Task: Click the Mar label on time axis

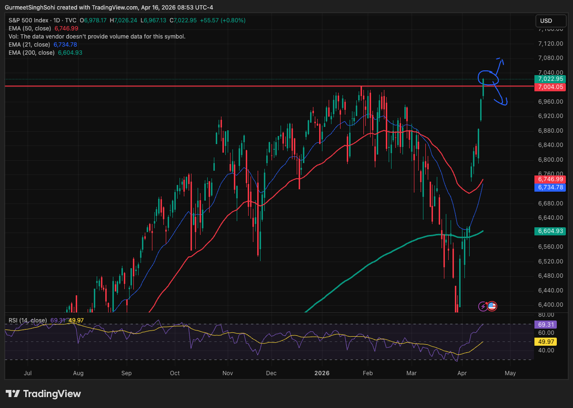Action: pos(411,373)
